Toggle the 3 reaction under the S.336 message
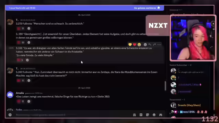Image resolution: width=219 pixels, height=123 pixels. [x=20, y=60]
